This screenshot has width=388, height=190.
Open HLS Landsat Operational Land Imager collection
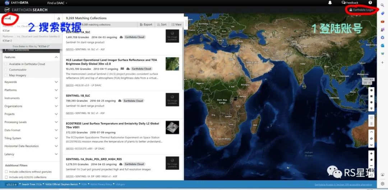(111, 62)
